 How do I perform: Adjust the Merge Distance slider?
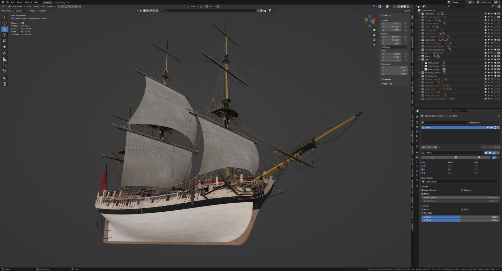tap(461, 197)
